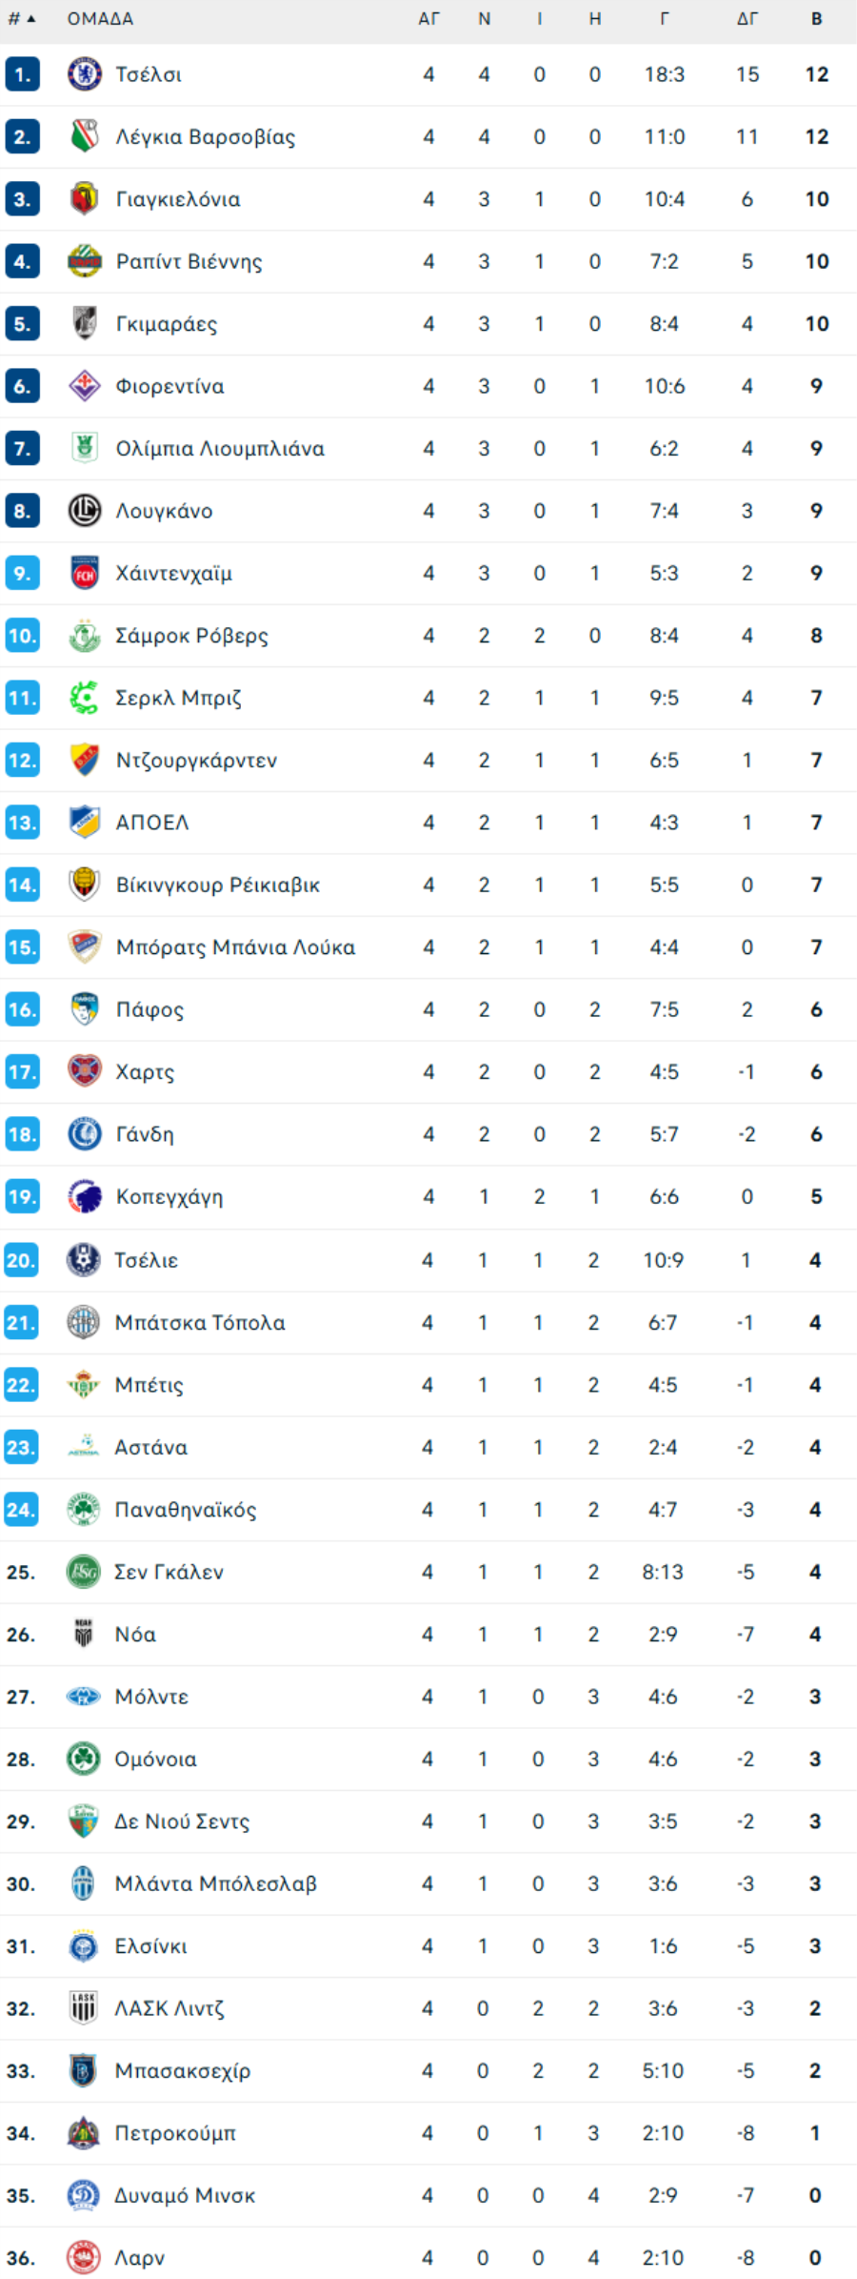Sort standings by the B points header
This screenshot has height=2279, width=857.
pyautogui.click(x=816, y=19)
